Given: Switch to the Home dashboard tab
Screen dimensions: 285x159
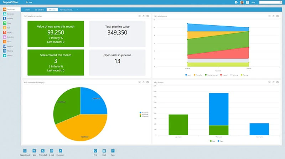Looking at the screenshot, I should pos(28,10).
